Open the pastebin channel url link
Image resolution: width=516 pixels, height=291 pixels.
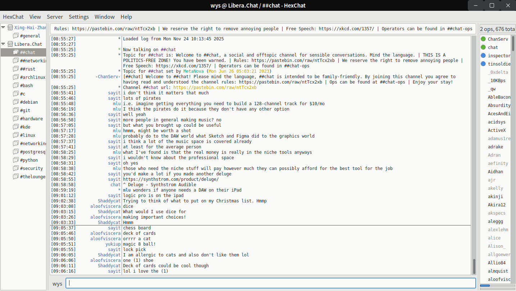[215, 88]
